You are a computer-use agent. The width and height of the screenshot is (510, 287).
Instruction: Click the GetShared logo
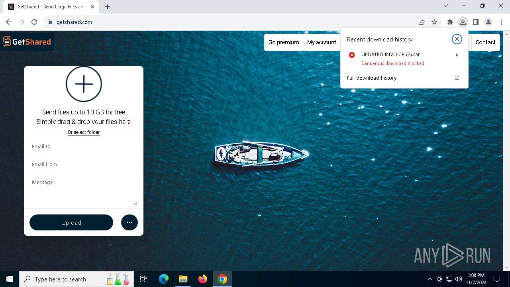27,41
